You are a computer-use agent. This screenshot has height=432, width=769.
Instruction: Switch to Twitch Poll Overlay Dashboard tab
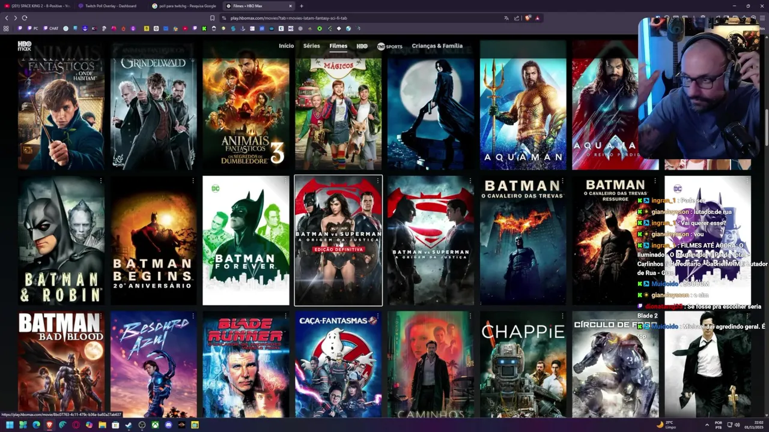[109, 6]
